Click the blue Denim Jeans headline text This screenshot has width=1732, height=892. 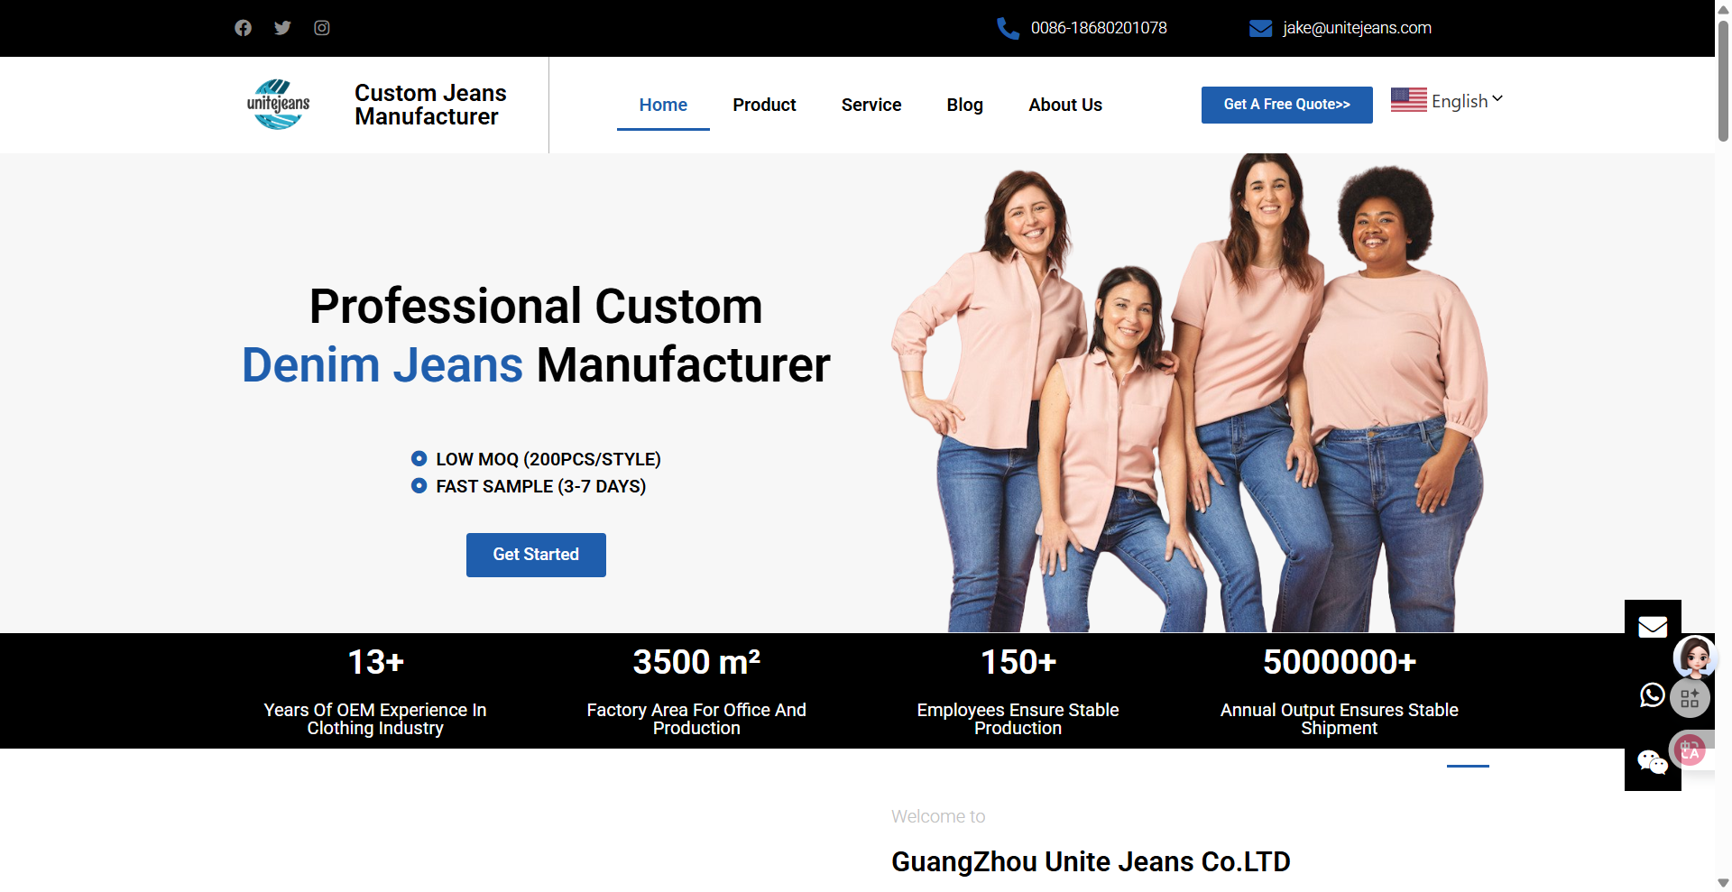pyautogui.click(x=382, y=364)
